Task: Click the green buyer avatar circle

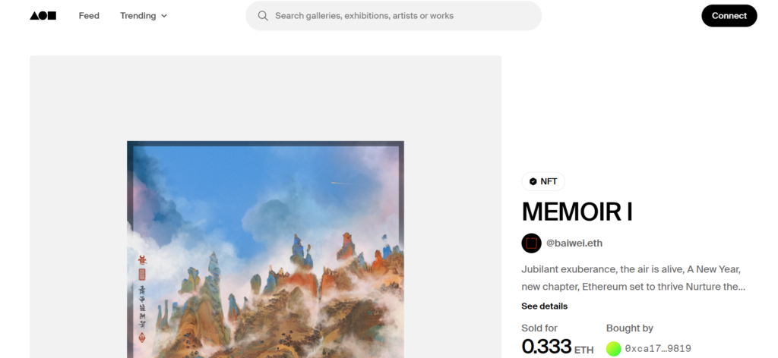Action: pyautogui.click(x=614, y=349)
